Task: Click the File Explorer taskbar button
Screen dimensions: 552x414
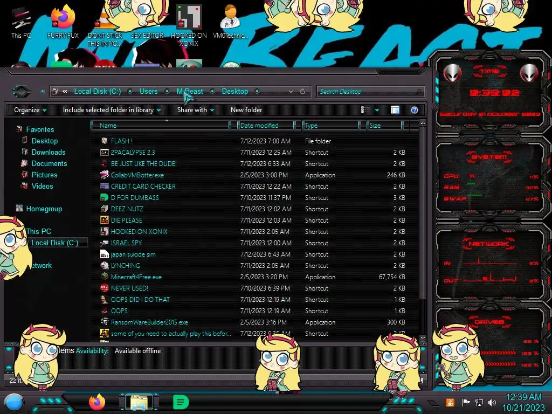Action: click(x=139, y=402)
